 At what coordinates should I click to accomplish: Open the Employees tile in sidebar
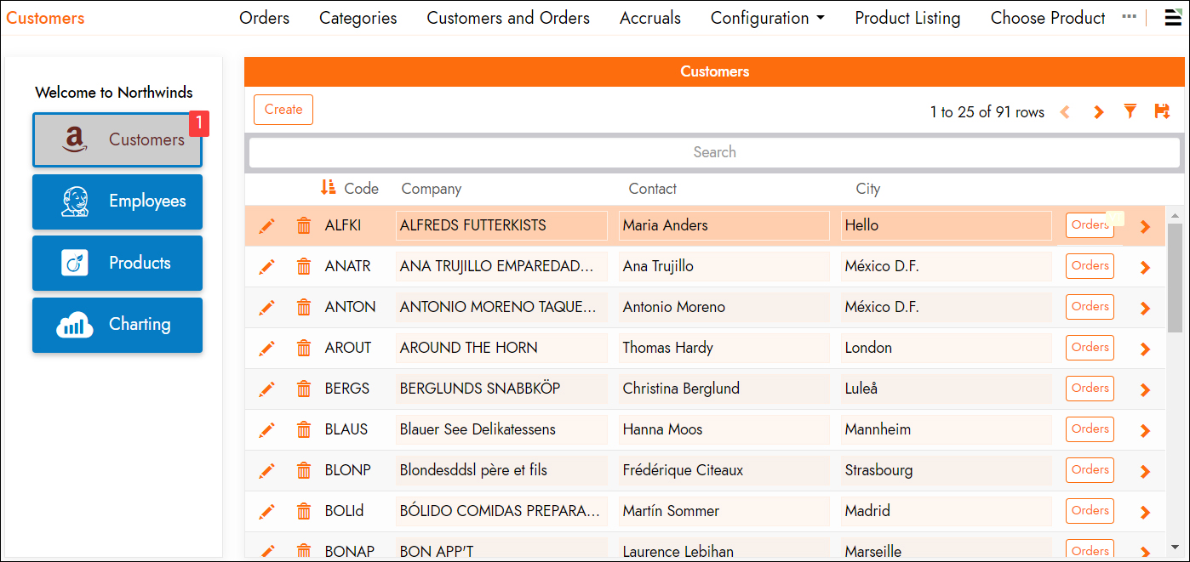pyautogui.click(x=117, y=202)
